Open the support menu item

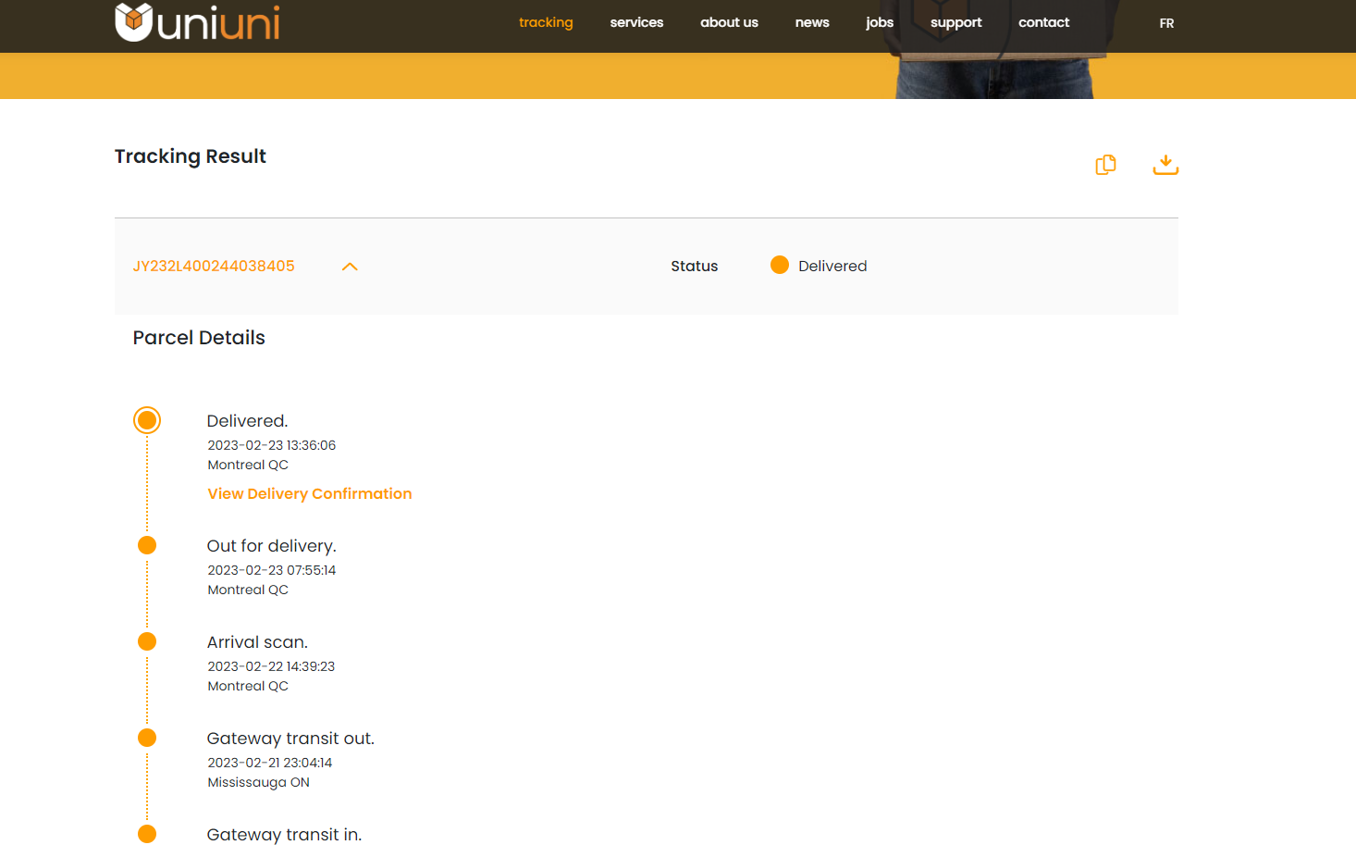coord(955,22)
